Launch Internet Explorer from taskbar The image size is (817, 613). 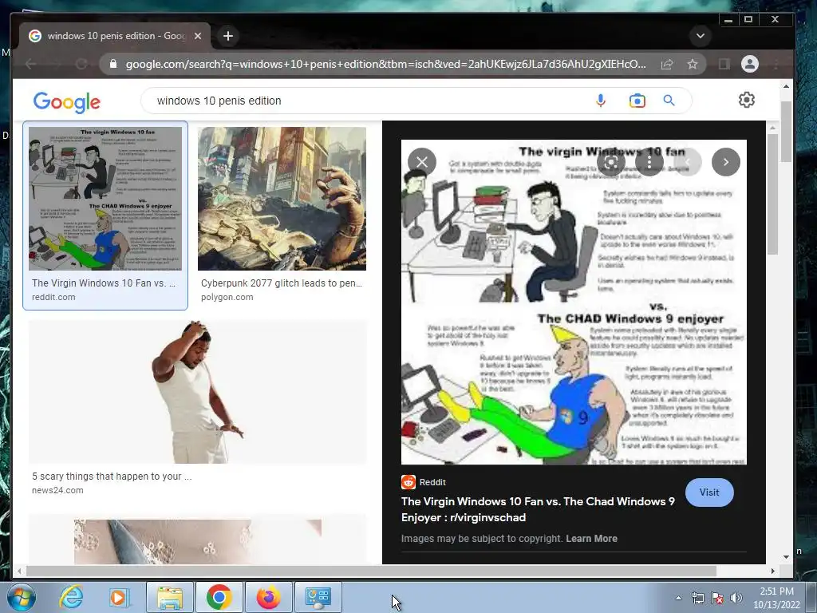(x=71, y=597)
